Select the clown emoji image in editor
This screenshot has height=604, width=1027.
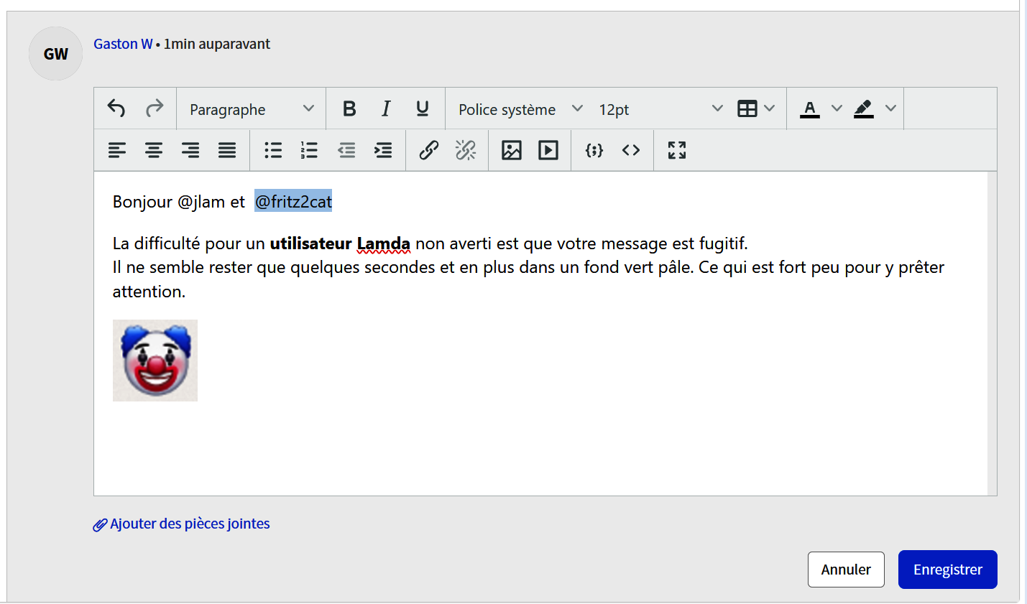click(155, 361)
